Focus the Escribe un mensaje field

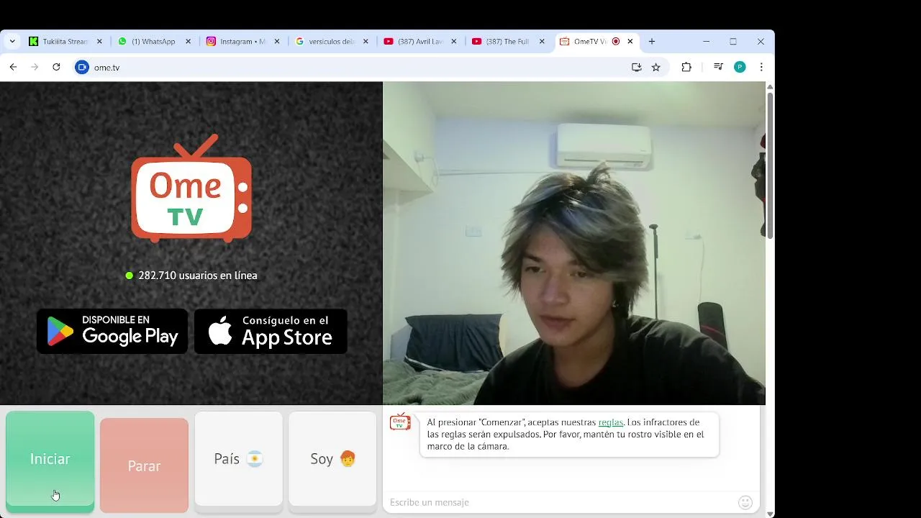561,502
